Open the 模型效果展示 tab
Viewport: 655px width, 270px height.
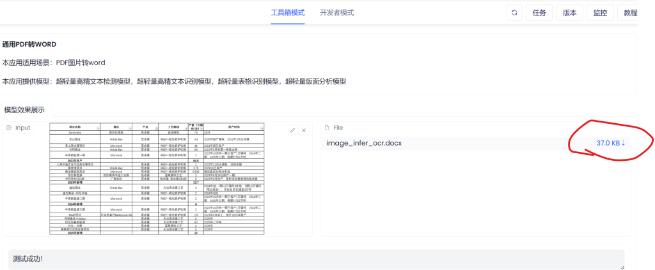point(24,110)
